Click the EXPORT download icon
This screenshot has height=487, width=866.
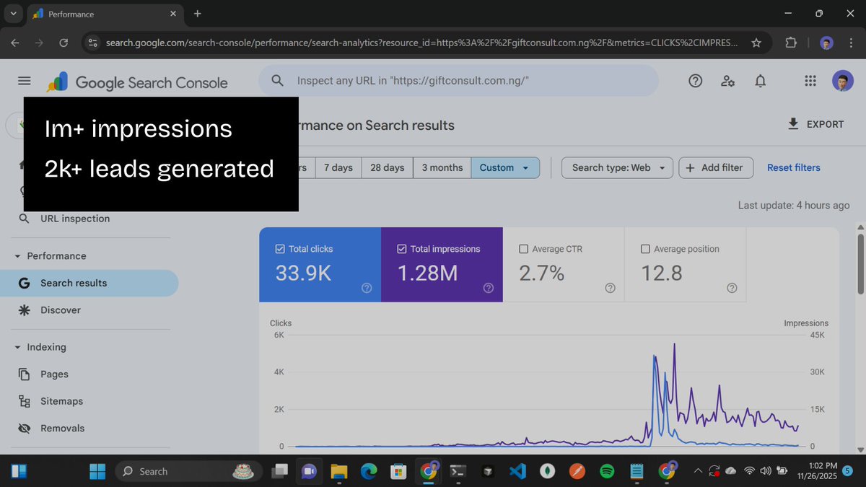coord(794,123)
